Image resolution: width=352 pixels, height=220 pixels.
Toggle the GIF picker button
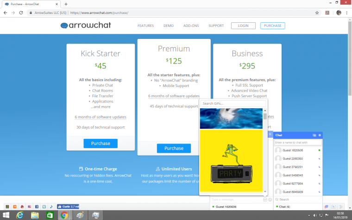click(265, 200)
